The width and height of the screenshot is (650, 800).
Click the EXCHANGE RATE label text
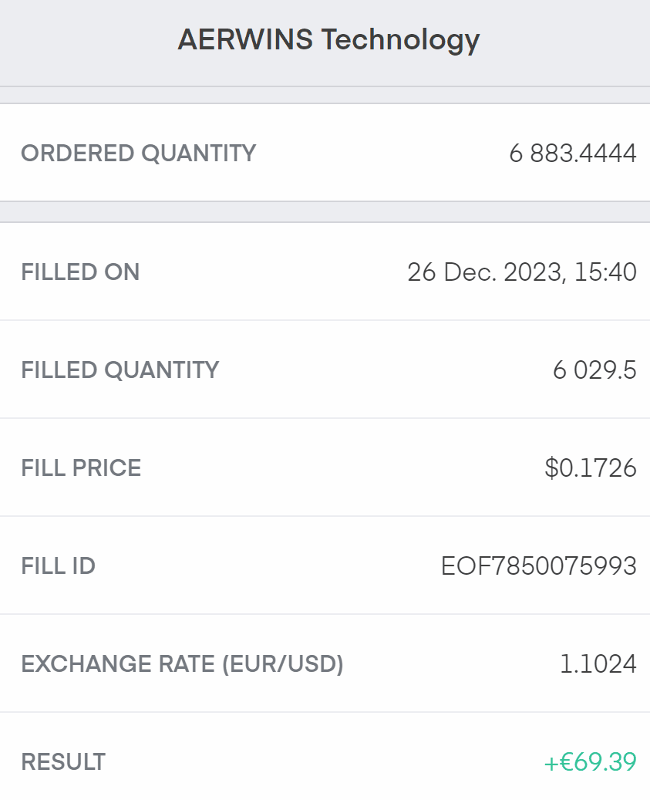click(118, 664)
